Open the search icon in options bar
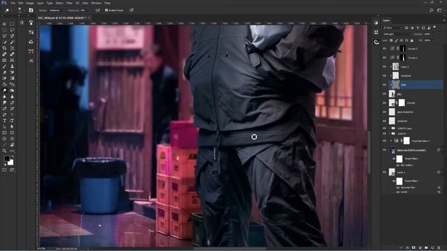This screenshot has height=251, width=447. point(432,10)
